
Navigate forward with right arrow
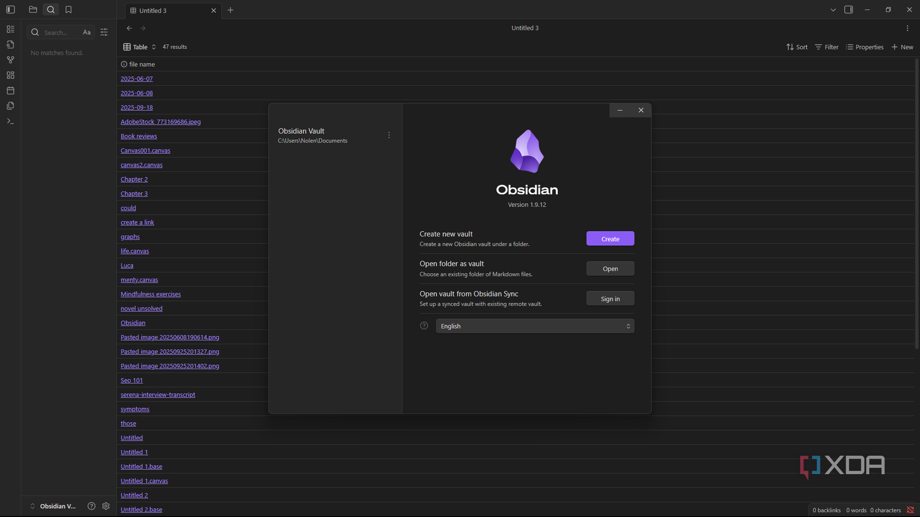pyautogui.click(x=143, y=28)
